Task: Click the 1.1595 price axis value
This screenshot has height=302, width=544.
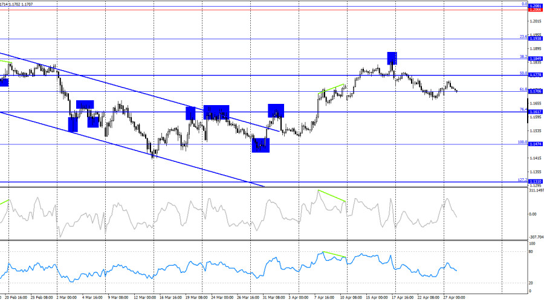Action: [x=536, y=117]
